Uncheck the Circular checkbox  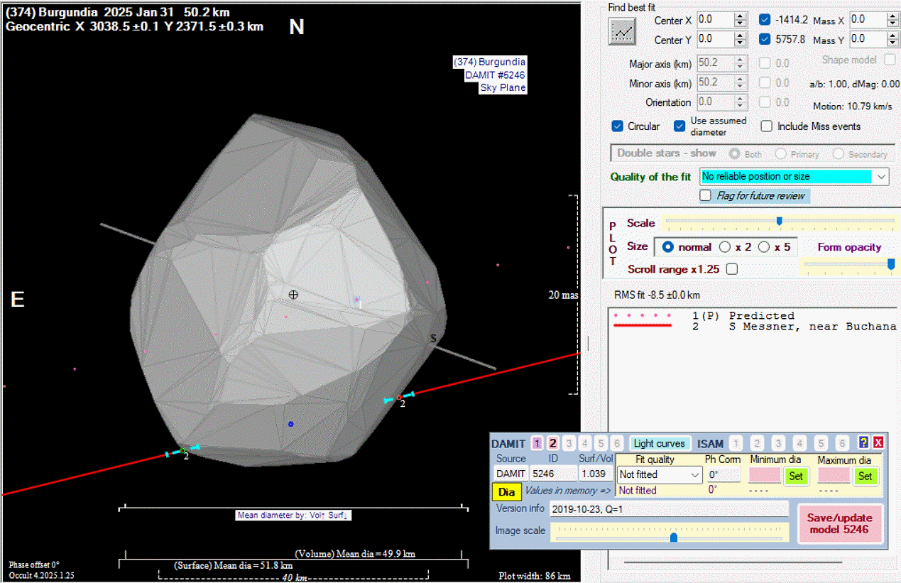point(618,126)
